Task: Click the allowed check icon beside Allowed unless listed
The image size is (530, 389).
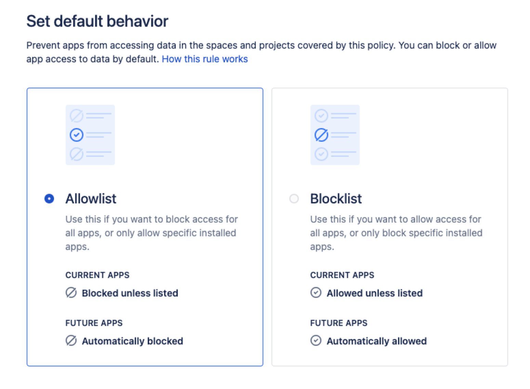Action: (x=316, y=293)
